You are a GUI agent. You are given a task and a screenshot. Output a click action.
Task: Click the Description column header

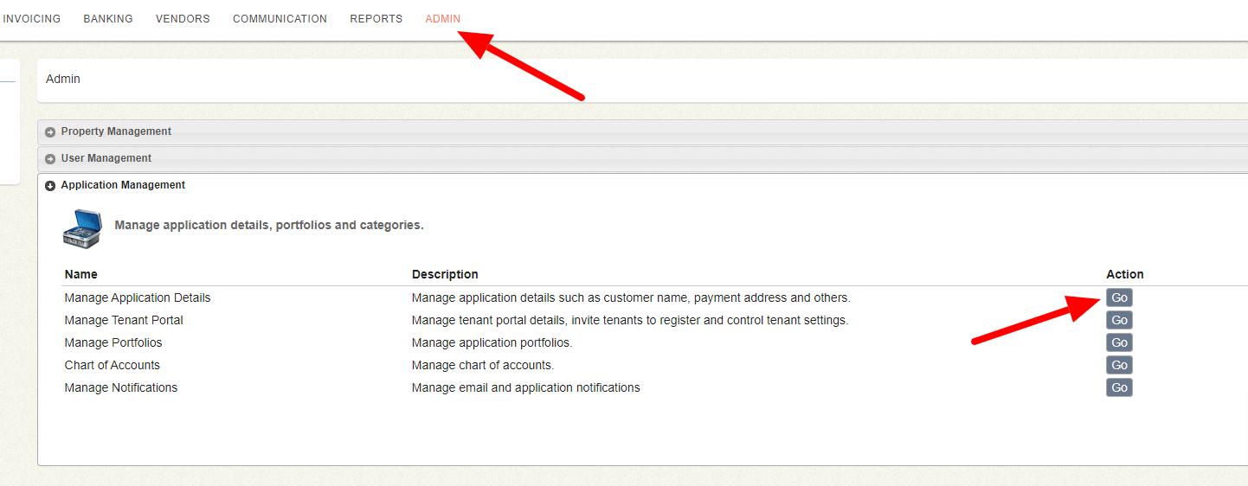click(x=445, y=274)
